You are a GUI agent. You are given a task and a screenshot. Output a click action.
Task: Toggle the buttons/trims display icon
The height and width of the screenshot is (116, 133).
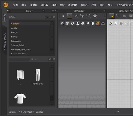click(73, 23)
